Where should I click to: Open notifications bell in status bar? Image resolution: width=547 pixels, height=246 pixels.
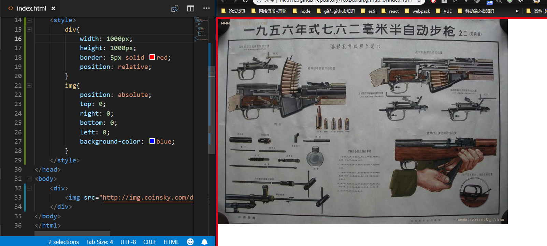[204, 242]
